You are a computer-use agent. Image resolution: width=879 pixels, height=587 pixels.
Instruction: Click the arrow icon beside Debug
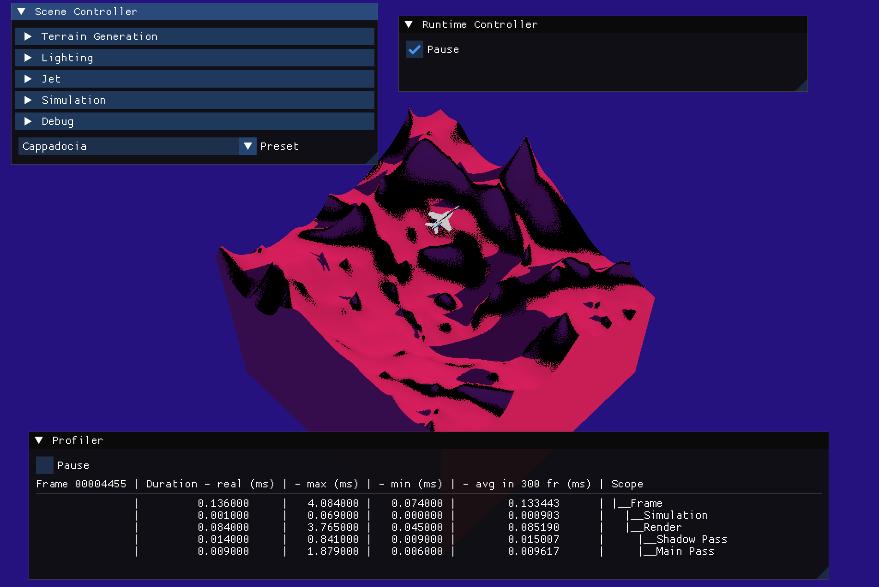(x=28, y=121)
